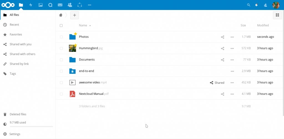284x139 pixels.
Task: Open the Contacts app icon
Action: [x=70, y=5]
